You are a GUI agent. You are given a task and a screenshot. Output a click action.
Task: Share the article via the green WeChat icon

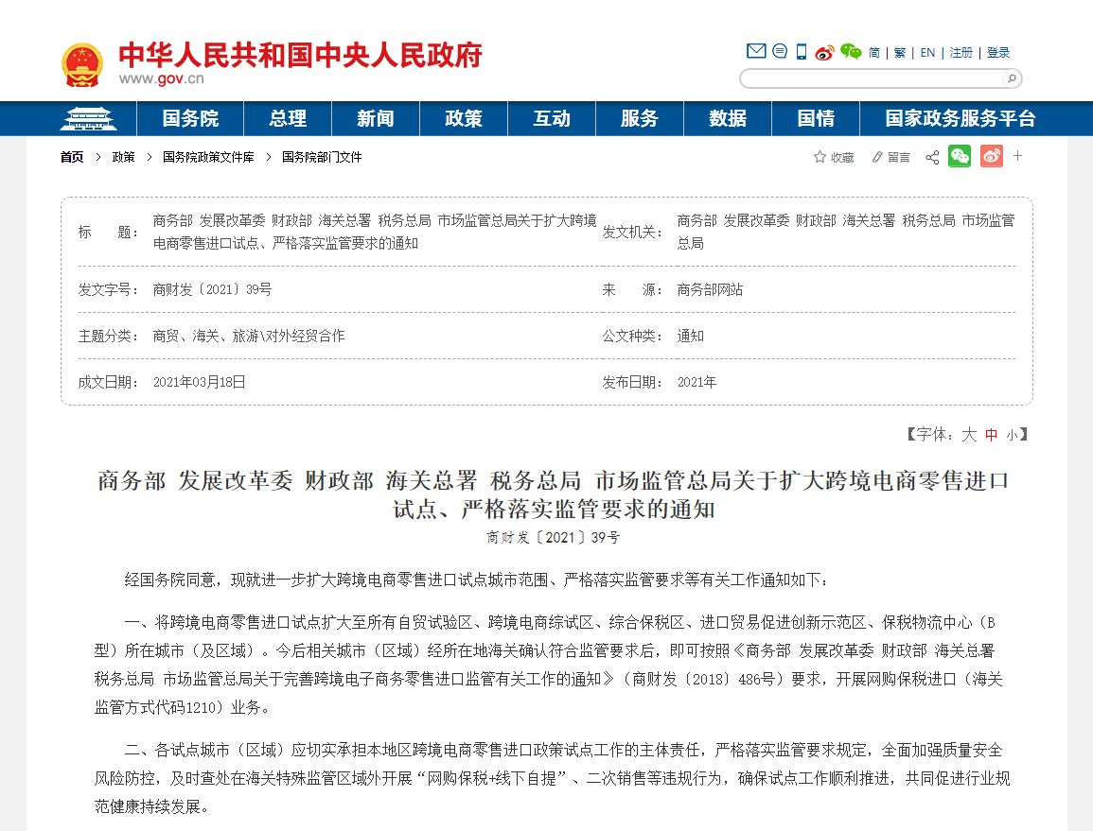point(960,157)
